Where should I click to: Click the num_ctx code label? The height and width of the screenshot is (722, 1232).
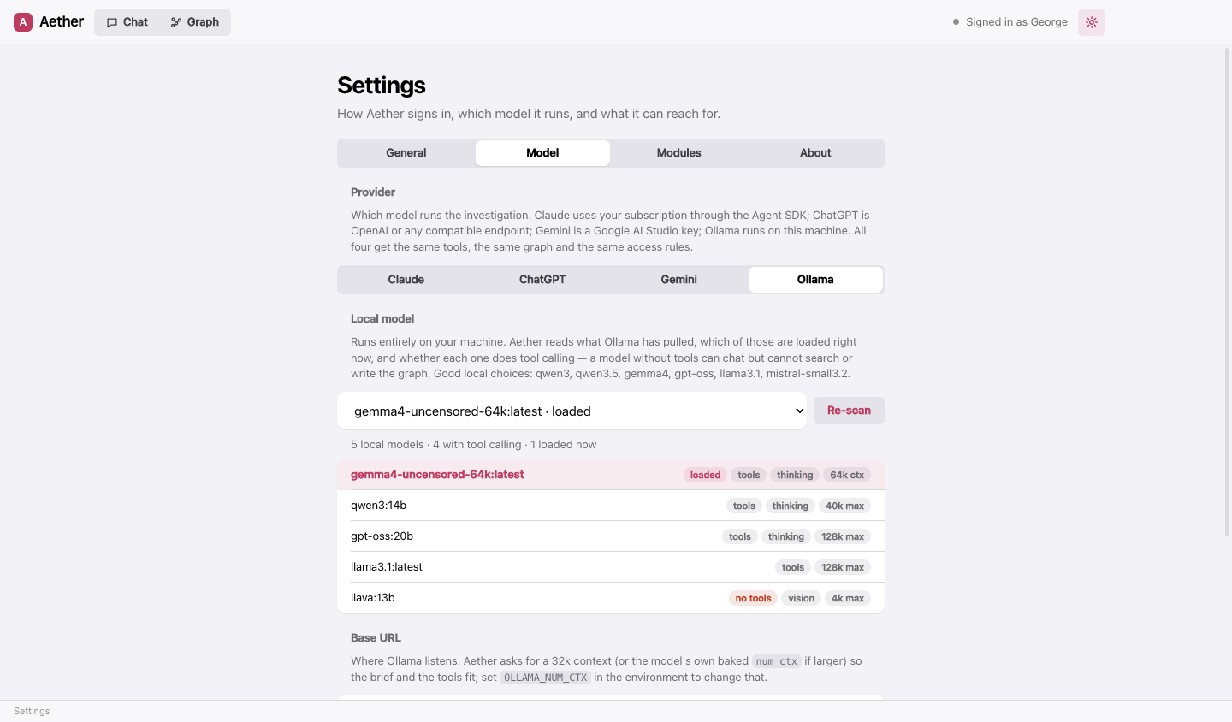click(x=776, y=661)
